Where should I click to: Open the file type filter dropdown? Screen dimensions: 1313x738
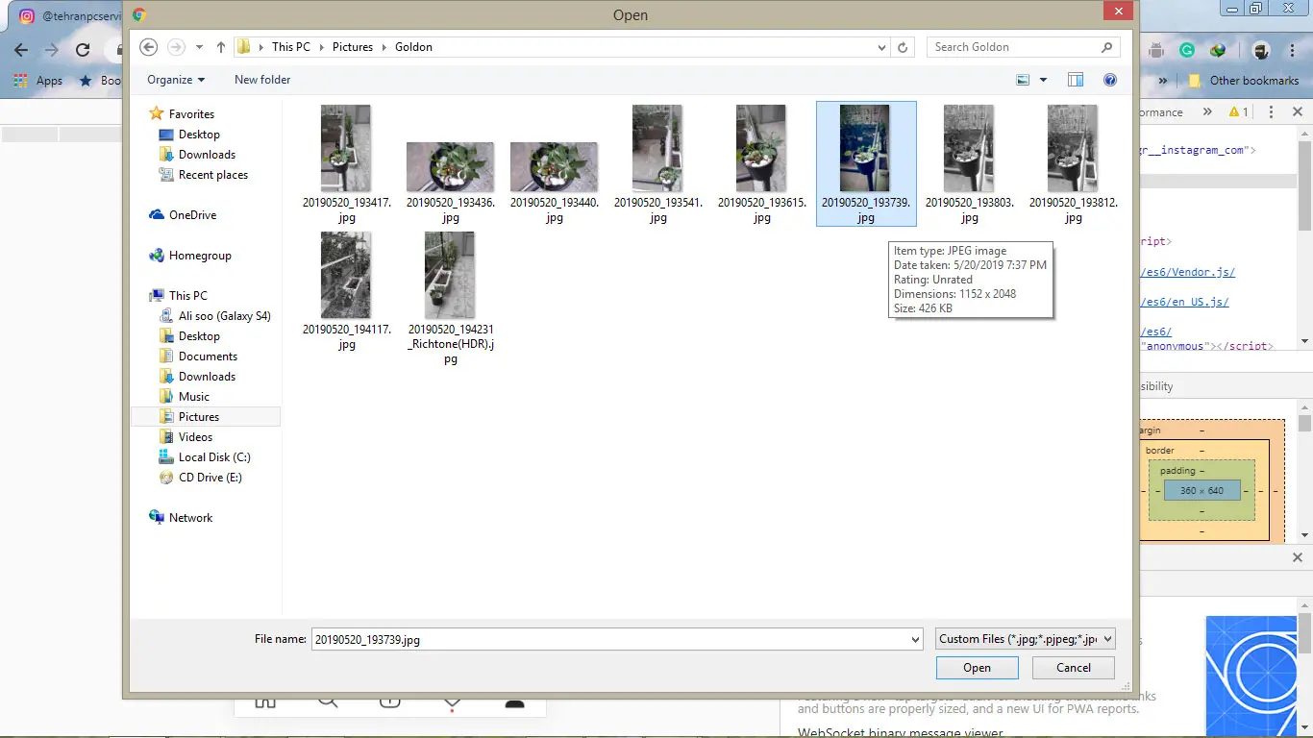pyautogui.click(x=1025, y=639)
